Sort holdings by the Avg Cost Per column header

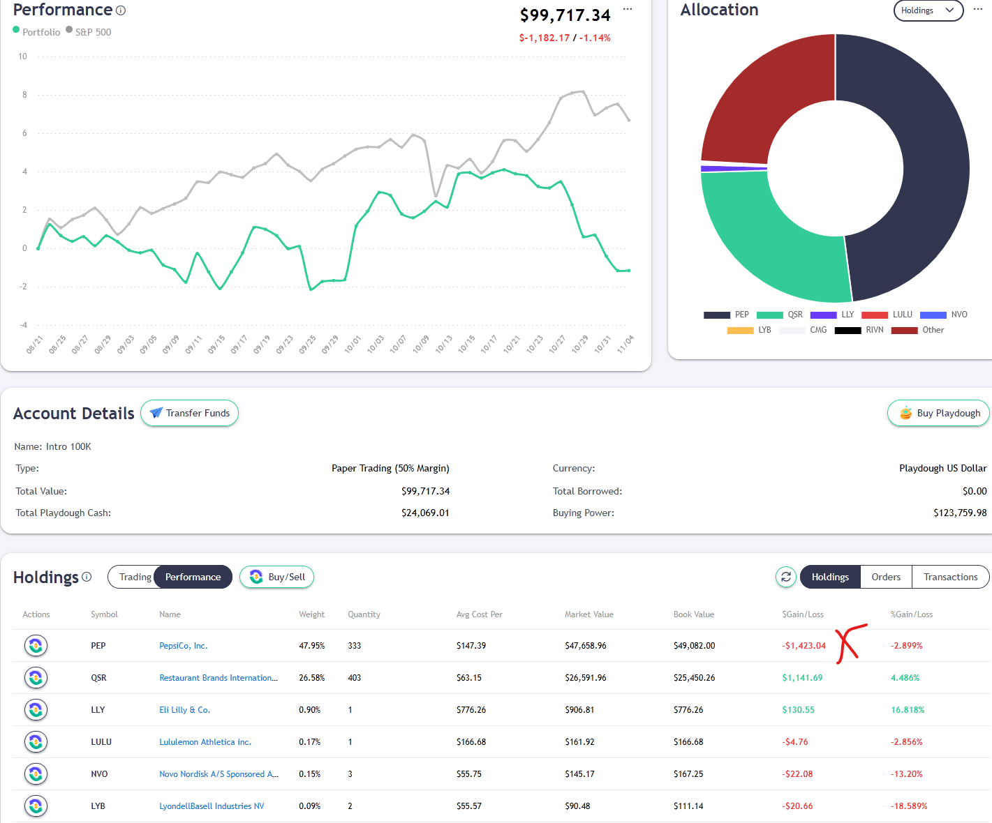pyautogui.click(x=479, y=614)
